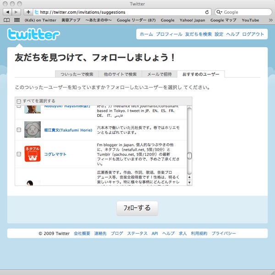Screen dimensions: 275x275
Task: Open the Yahoo! Japan bookmark
Action: click(192, 20)
